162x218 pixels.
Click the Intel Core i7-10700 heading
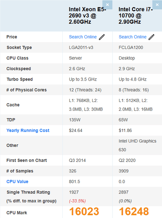(136, 16)
